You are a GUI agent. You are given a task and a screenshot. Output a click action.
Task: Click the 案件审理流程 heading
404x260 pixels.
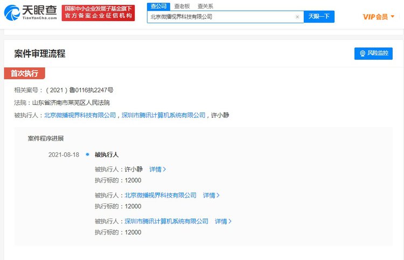click(x=40, y=53)
